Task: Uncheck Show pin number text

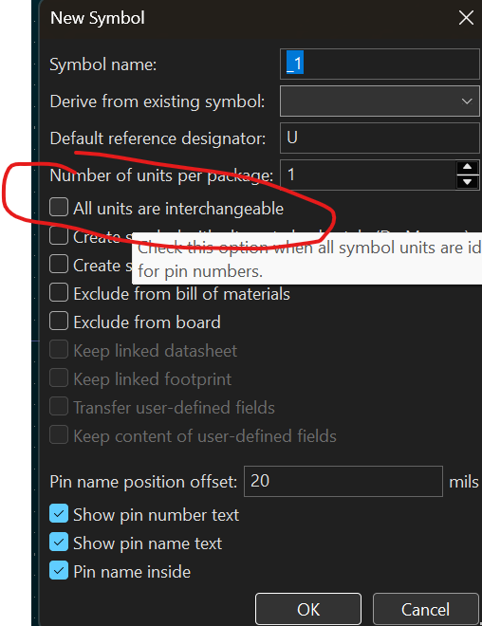Action: coord(59,513)
